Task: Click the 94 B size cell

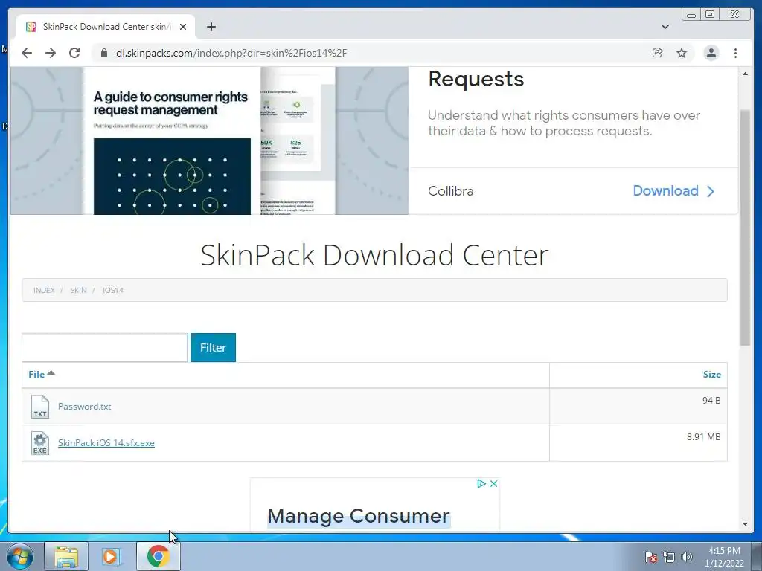Action: pos(711,401)
